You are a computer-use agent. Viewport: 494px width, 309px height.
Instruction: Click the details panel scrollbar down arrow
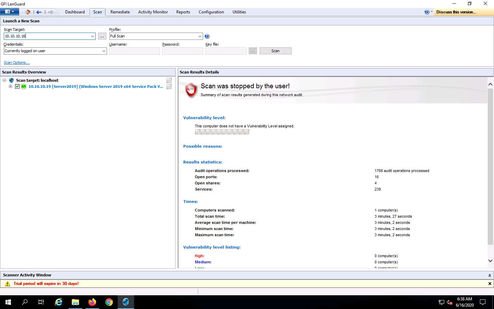coord(490,261)
